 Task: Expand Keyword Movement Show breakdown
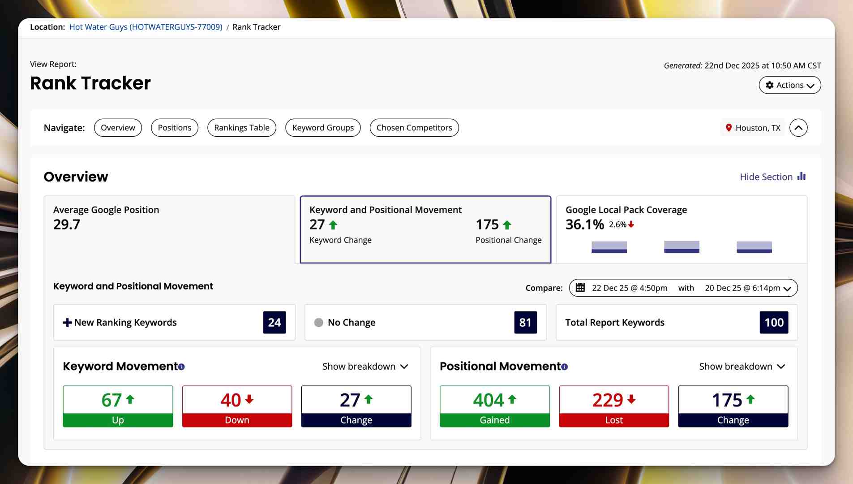point(365,367)
